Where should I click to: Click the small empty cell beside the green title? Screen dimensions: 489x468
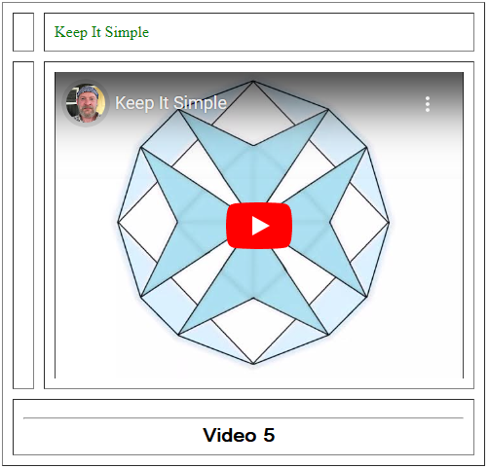pos(23,32)
